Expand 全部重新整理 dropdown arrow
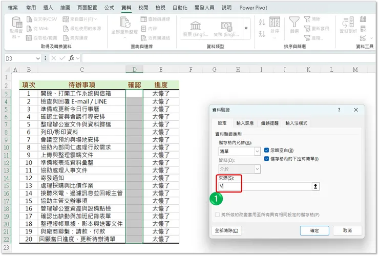The image size is (379, 256). coord(125,37)
